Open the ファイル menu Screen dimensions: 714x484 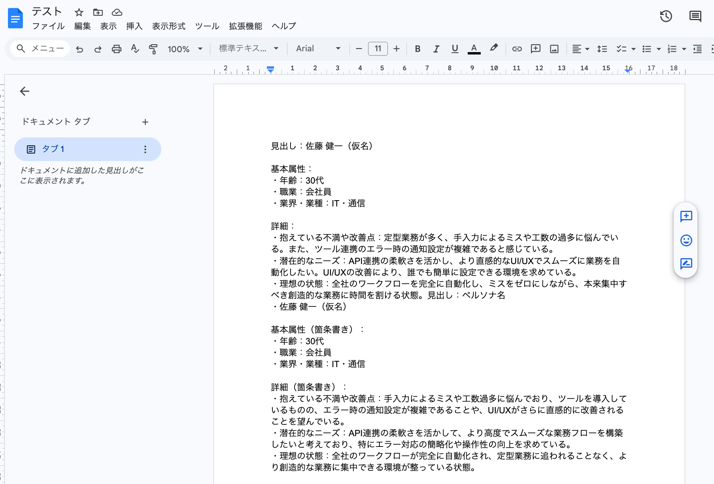(48, 26)
